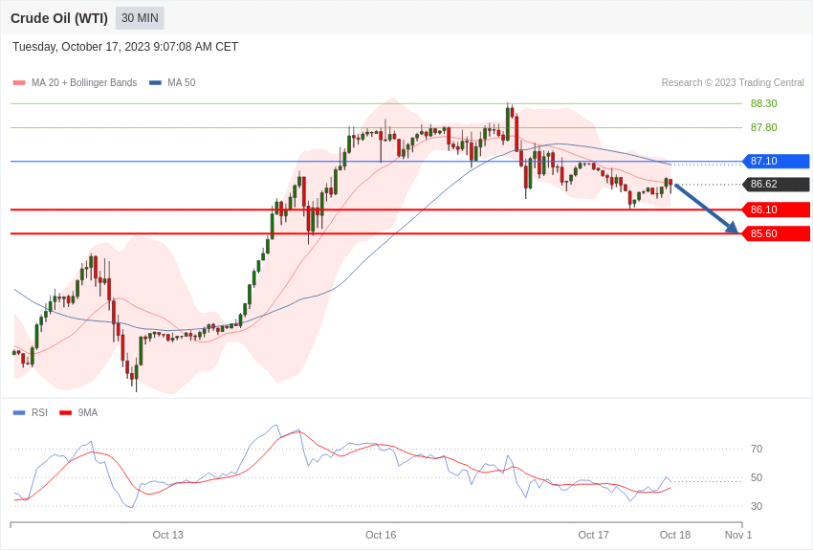The height and width of the screenshot is (551, 813).
Task: Click the Nov 1 date axis label
Action: click(738, 535)
